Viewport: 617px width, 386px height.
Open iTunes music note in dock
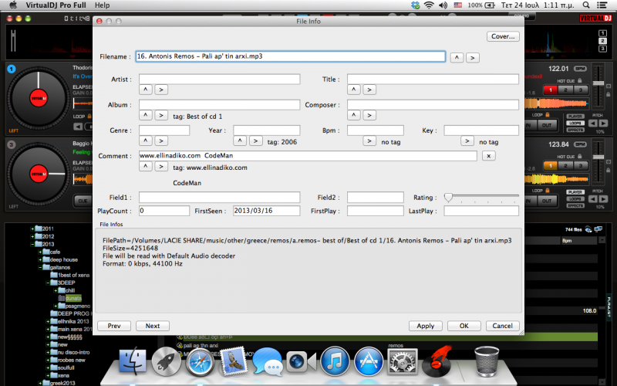(335, 361)
